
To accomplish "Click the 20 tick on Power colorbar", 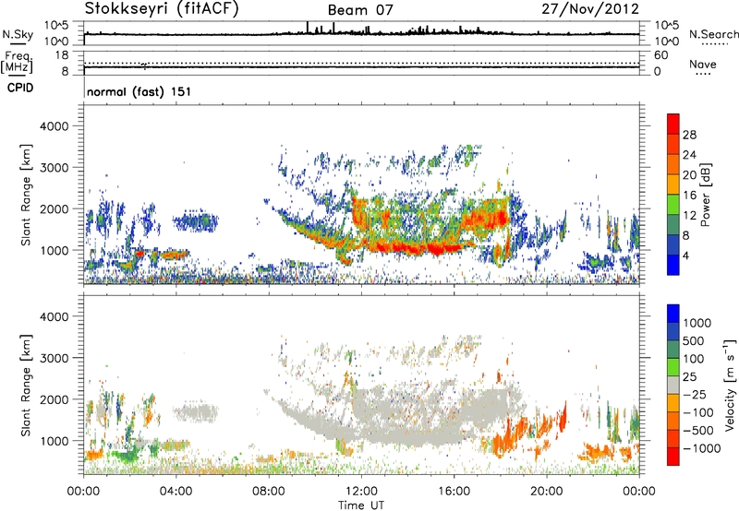I will pos(689,175).
